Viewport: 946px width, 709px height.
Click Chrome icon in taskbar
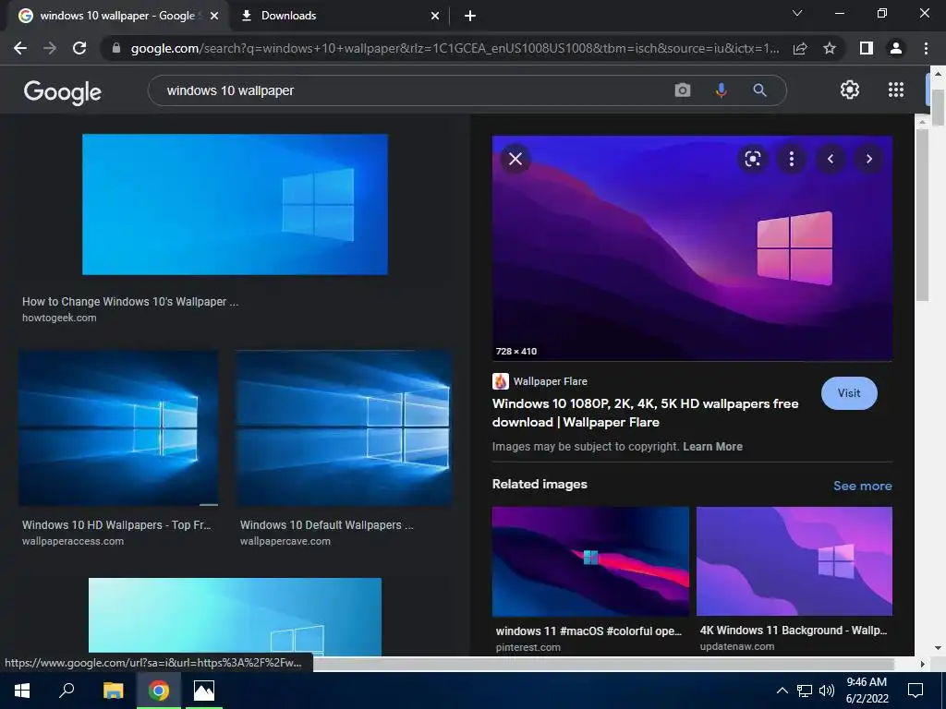[159, 691]
